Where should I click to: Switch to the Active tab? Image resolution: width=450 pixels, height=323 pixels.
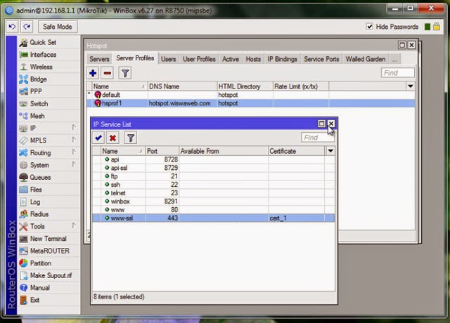click(x=231, y=59)
